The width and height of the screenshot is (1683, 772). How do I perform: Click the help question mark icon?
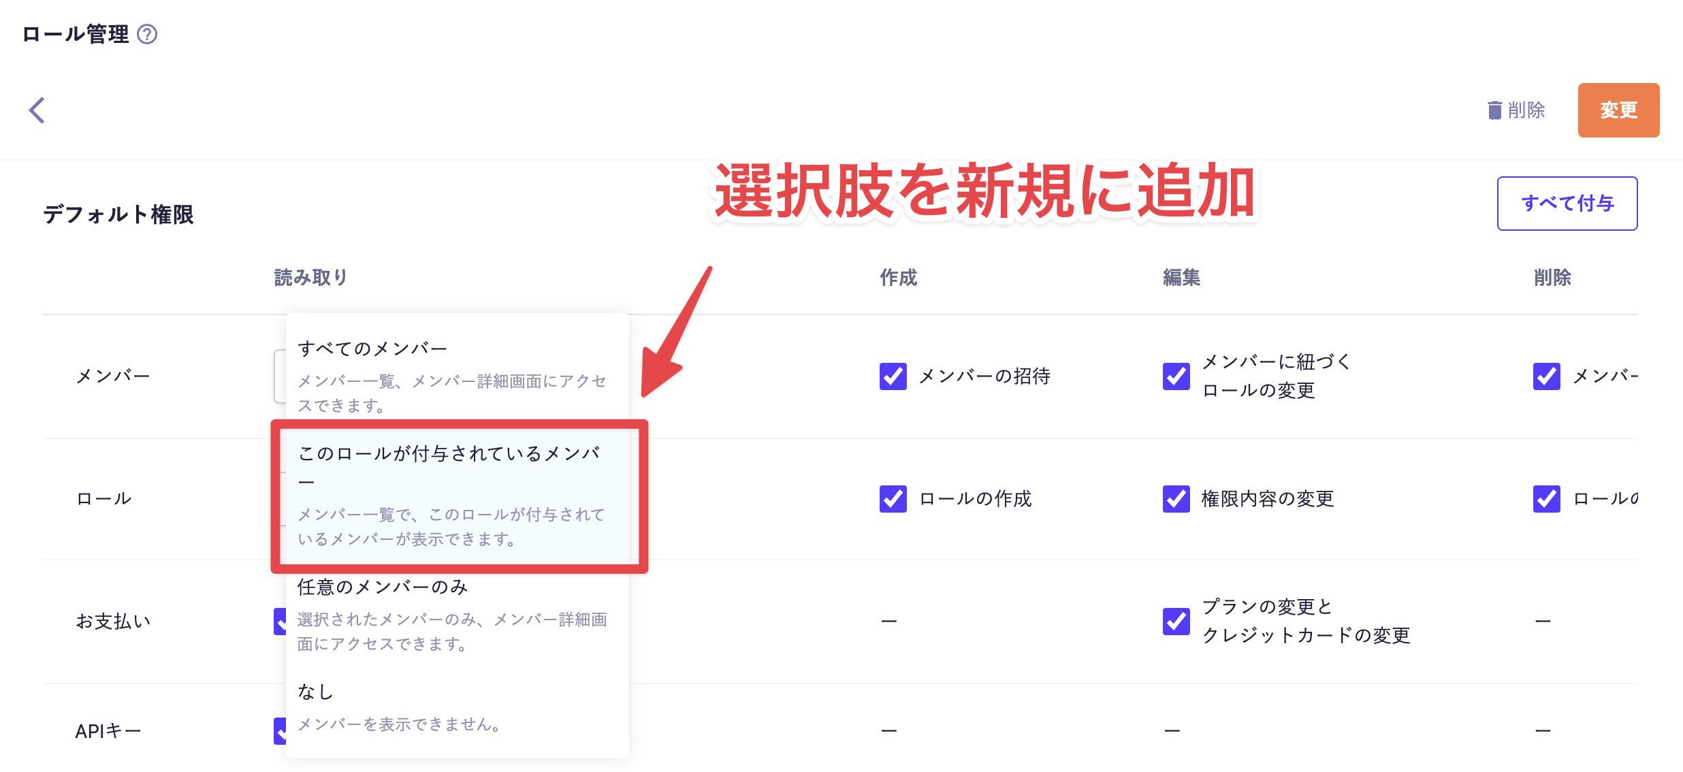[x=147, y=34]
